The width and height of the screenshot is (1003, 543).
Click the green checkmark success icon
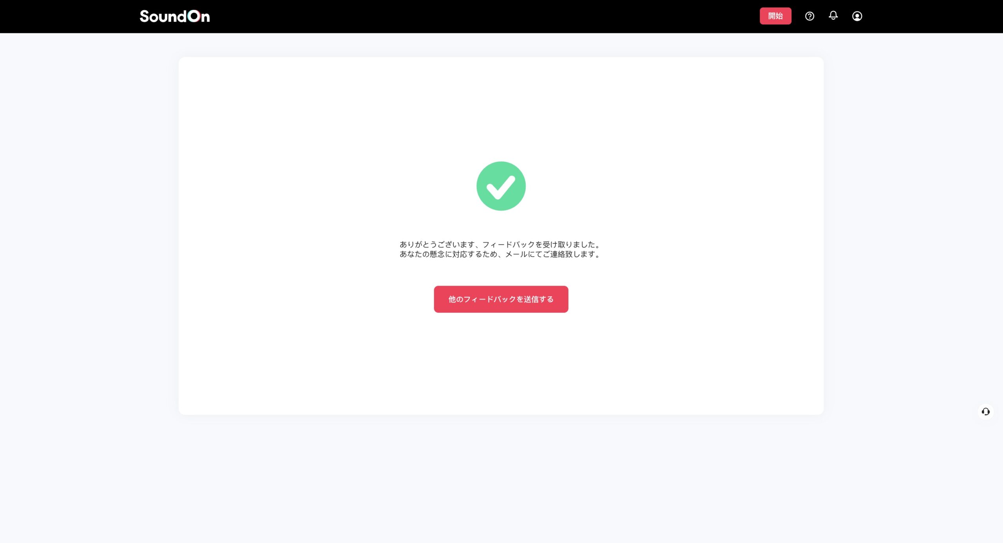tap(501, 186)
